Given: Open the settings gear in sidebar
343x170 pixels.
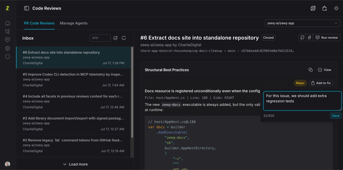Looking at the screenshot, I should point(8,48).
